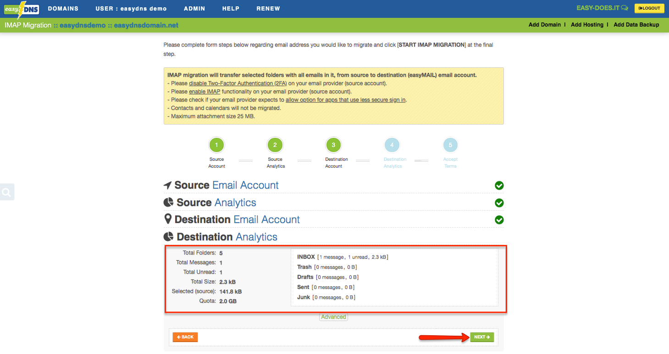Click the Add Data Backup link
This screenshot has width=669, height=354.
(x=636, y=25)
